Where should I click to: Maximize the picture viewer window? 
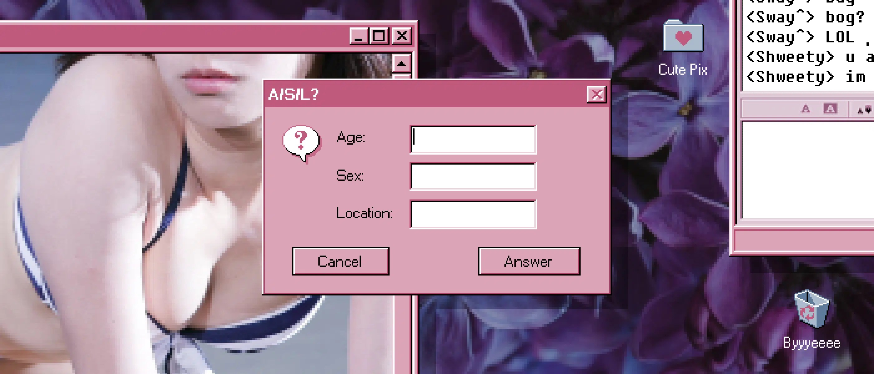379,36
